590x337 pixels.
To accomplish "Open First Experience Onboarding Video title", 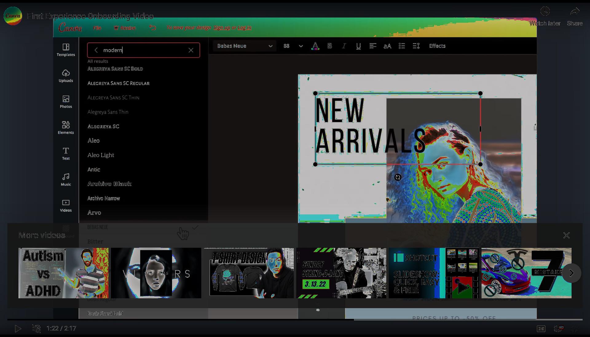I will [90, 16].
